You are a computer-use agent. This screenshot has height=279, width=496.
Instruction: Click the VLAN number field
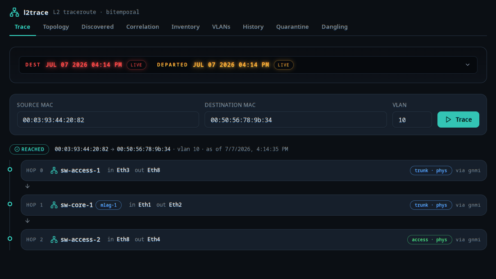412,120
